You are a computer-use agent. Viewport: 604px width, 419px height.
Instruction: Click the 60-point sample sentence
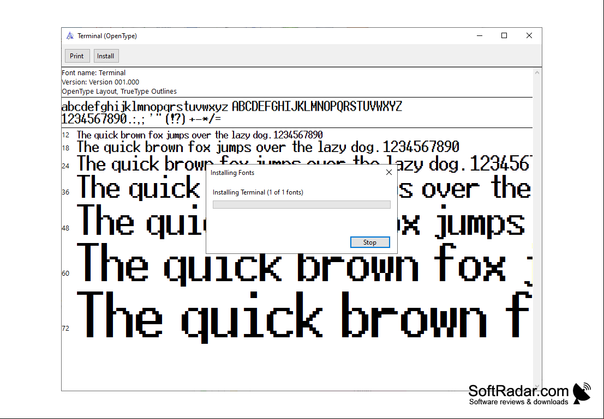coord(304,265)
